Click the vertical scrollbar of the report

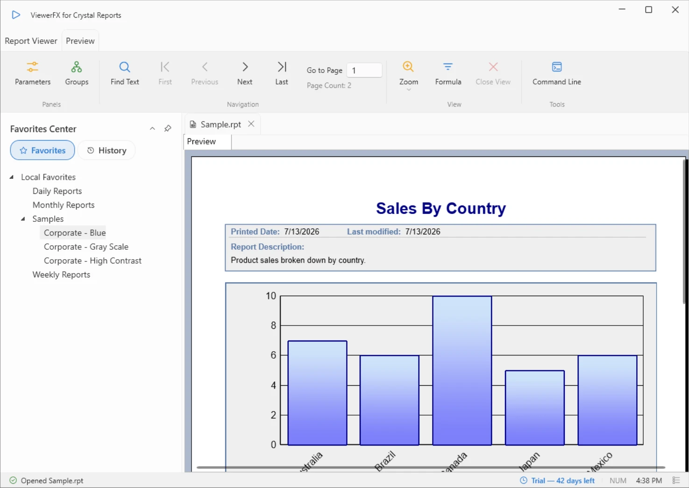(x=684, y=232)
